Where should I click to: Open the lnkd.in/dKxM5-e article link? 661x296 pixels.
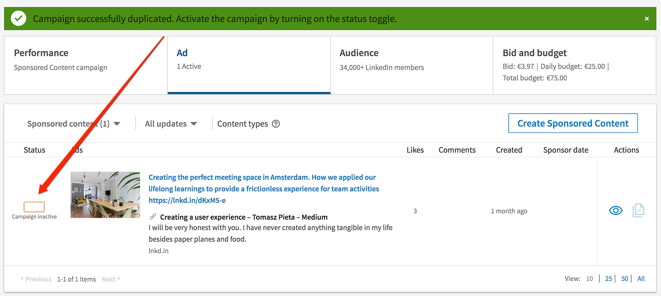tap(187, 200)
